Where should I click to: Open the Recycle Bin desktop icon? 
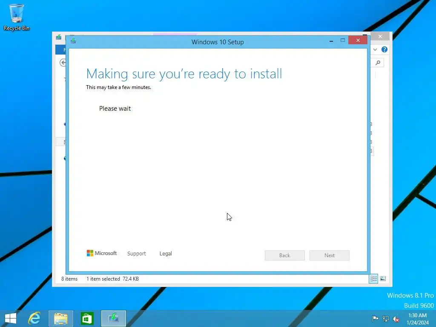tap(17, 17)
